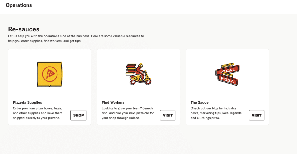Click the red pizza slice emblem

tap(49, 74)
